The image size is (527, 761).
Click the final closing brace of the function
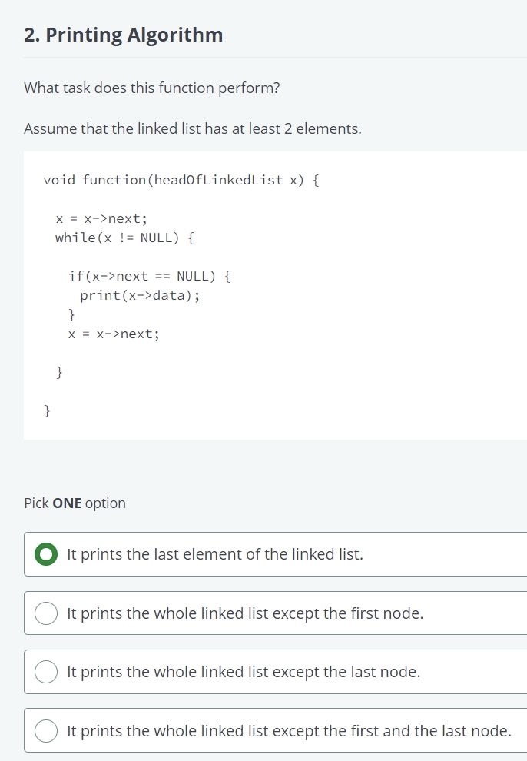pos(47,411)
